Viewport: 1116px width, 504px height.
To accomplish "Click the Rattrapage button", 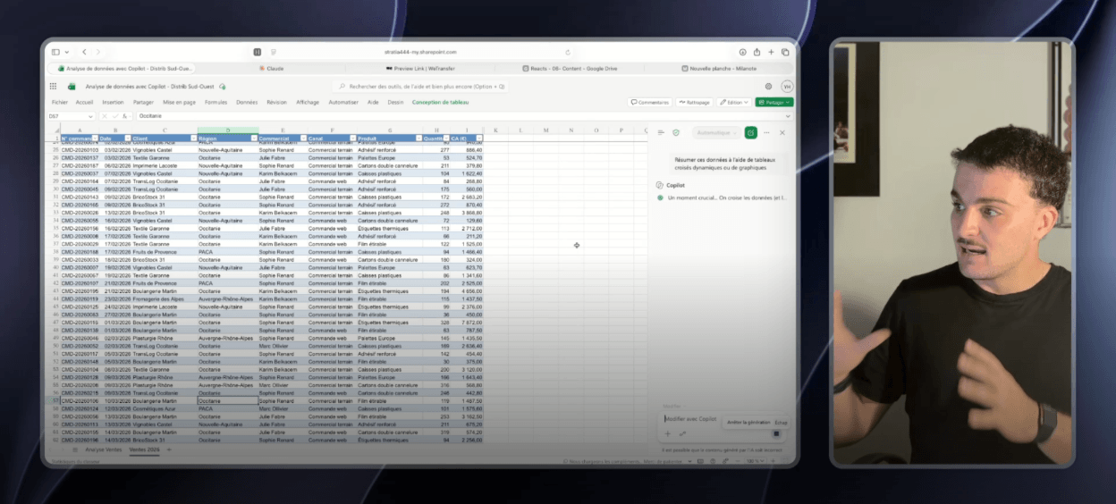I will tap(694, 102).
